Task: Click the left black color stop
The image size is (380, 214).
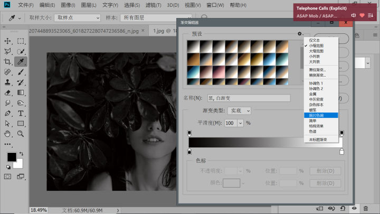Action: coord(189,152)
